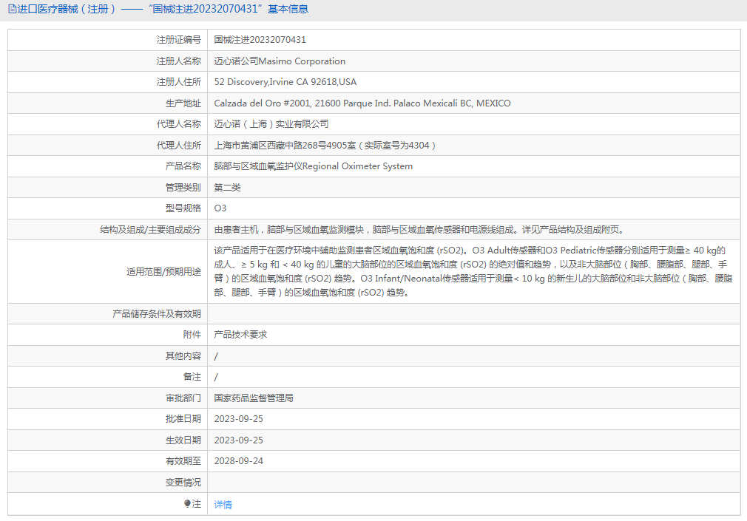Click the Calzada del Oro #2001 address
The image size is (747, 521).
click(x=362, y=103)
